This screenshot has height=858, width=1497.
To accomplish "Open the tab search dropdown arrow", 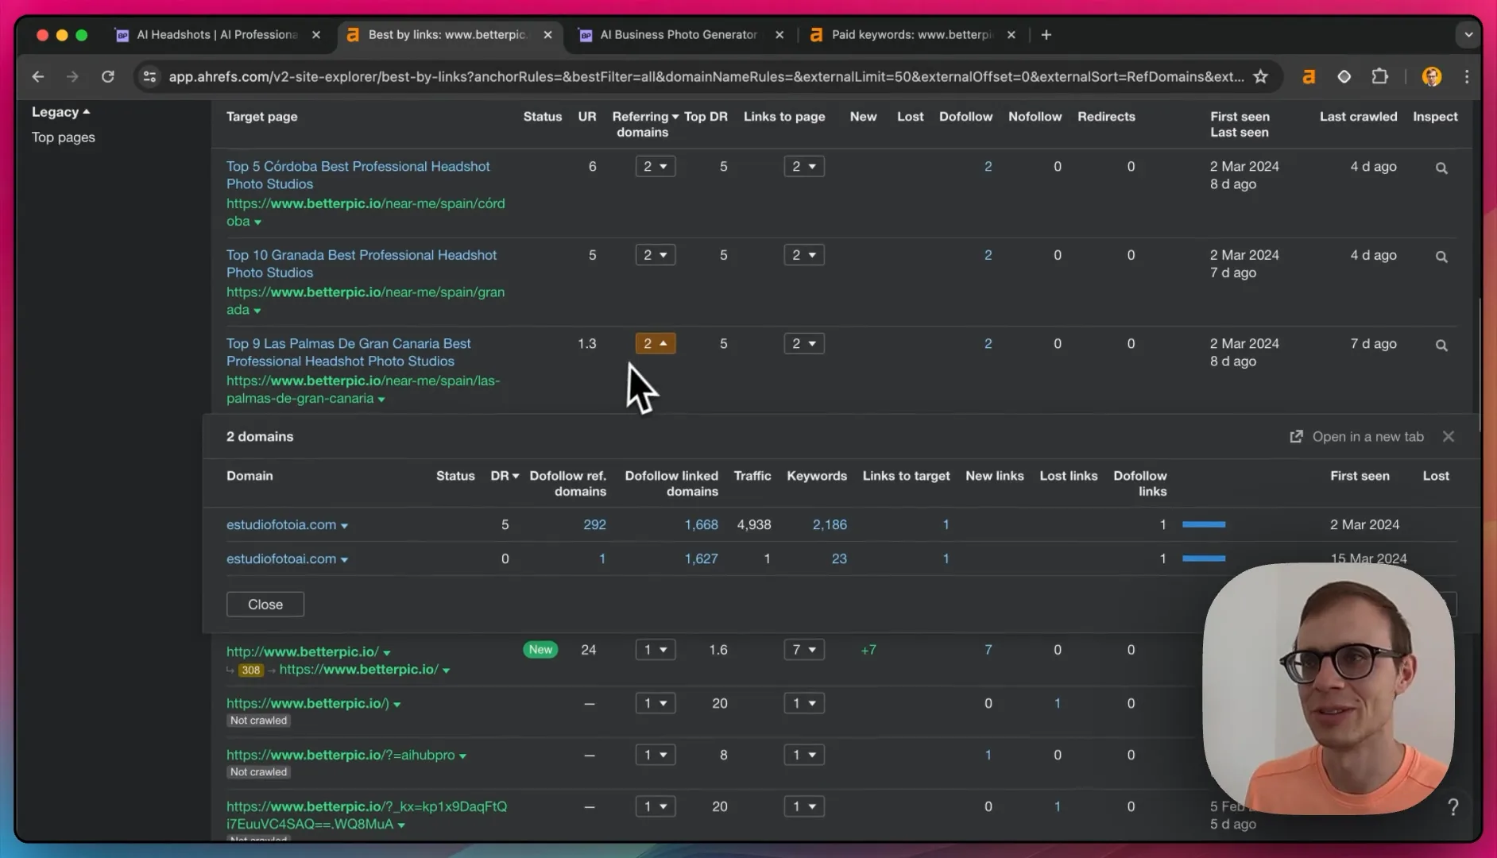I will pyautogui.click(x=1468, y=35).
